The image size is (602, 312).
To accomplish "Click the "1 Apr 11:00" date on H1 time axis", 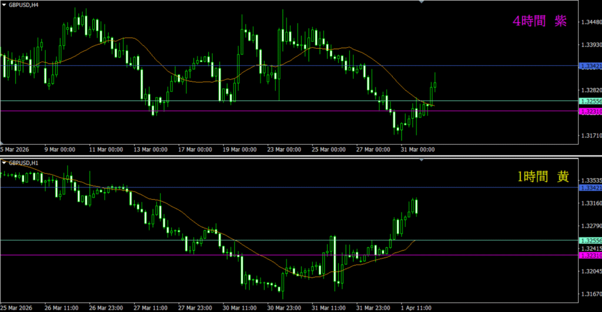I will click(x=417, y=307).
